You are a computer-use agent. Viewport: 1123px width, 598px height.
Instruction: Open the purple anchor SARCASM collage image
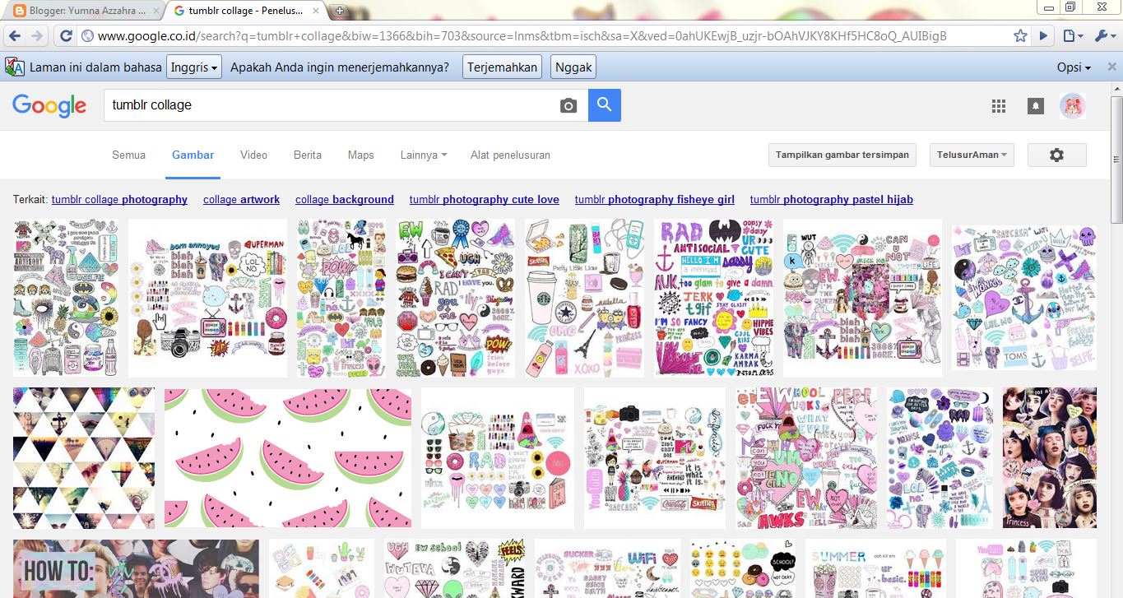[1024, 298]
